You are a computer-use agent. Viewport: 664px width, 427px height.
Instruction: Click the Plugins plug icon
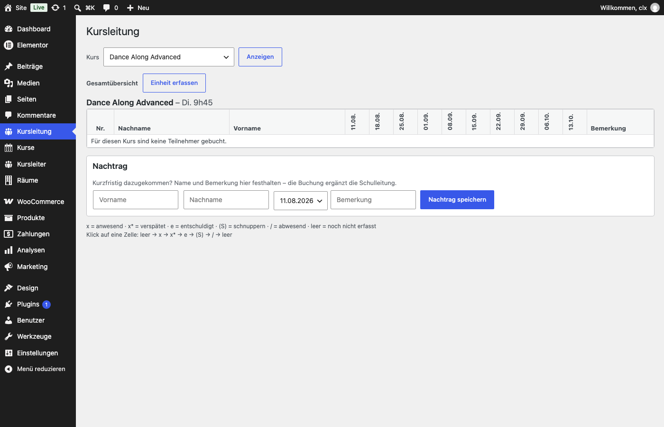pyautogui.click(x=9, y=304)
